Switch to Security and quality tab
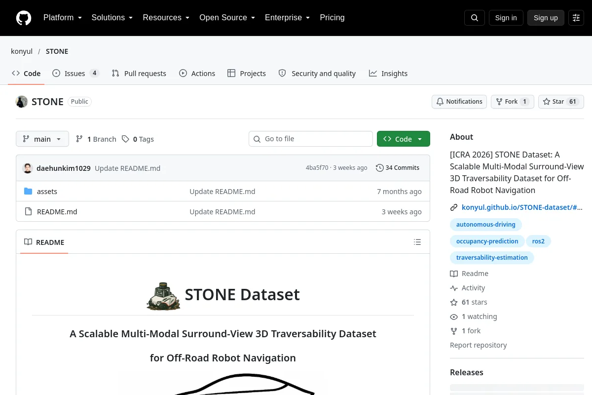 (x=317, y=74)
